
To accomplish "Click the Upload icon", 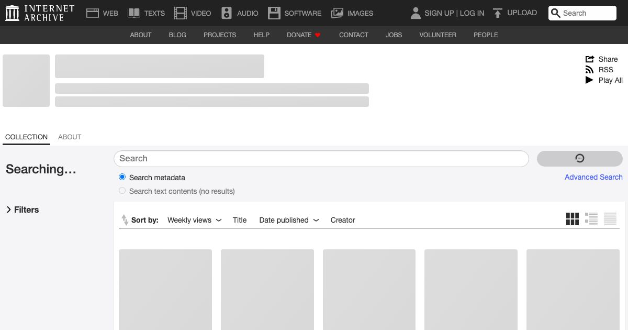I will pyautogui.click(x=497, y=12).
